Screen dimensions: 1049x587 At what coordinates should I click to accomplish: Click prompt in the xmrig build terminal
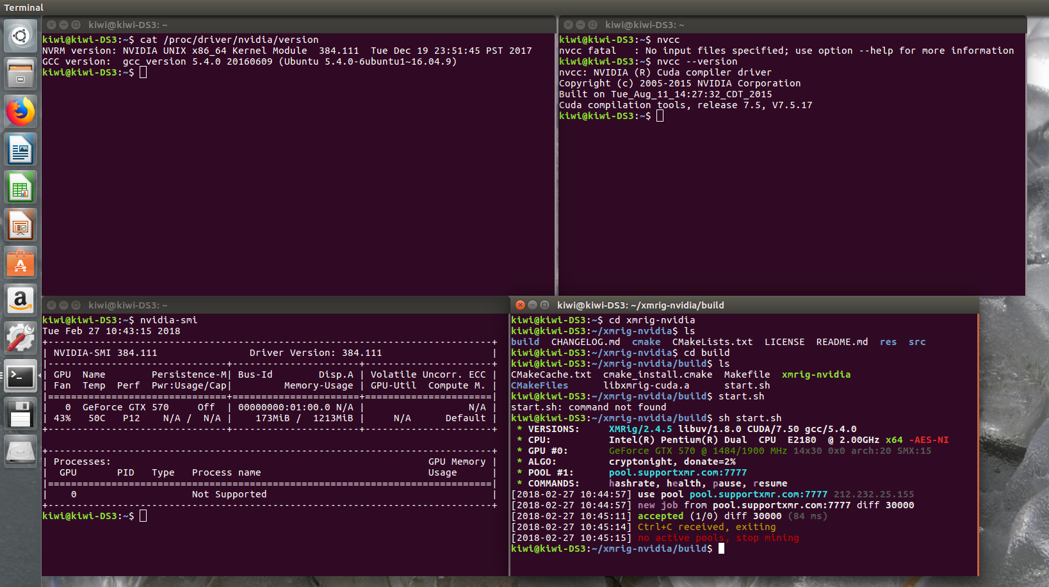[721, 549]
